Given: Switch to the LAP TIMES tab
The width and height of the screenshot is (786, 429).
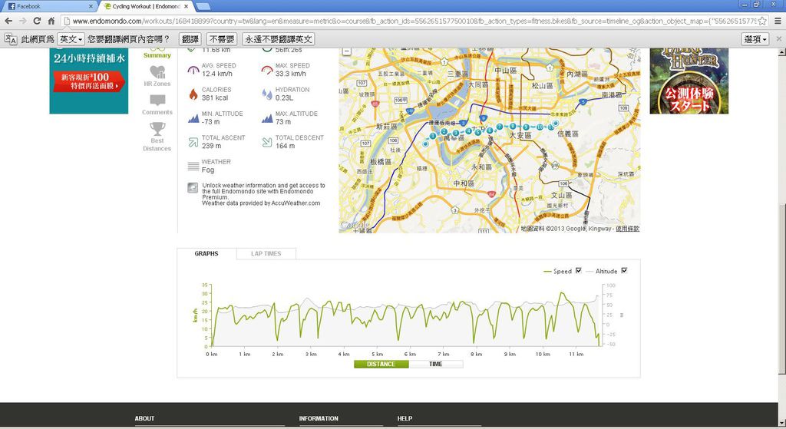Looking at the screenshot, I should [x=266, y=253].
